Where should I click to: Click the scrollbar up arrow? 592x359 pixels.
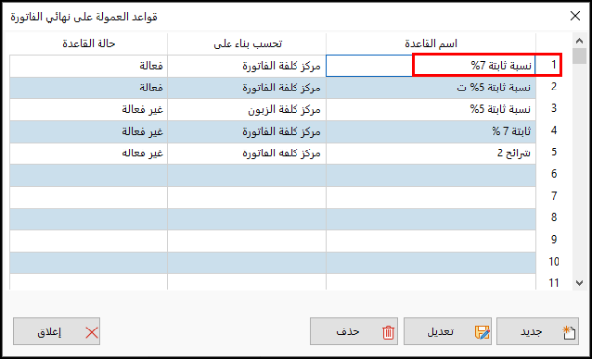(579, 40)
